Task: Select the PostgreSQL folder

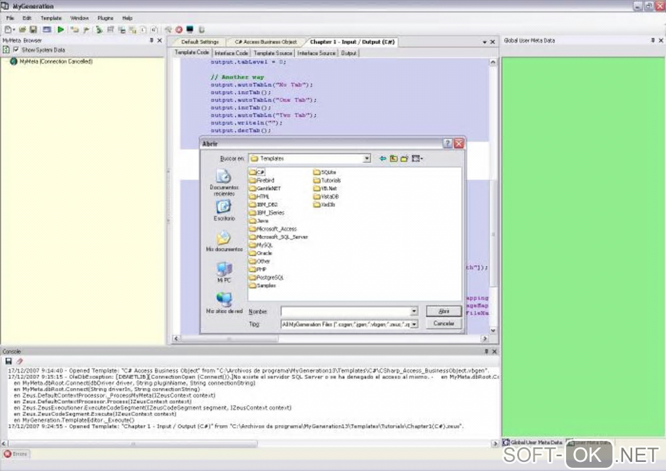Action: [x=266, y=277]
